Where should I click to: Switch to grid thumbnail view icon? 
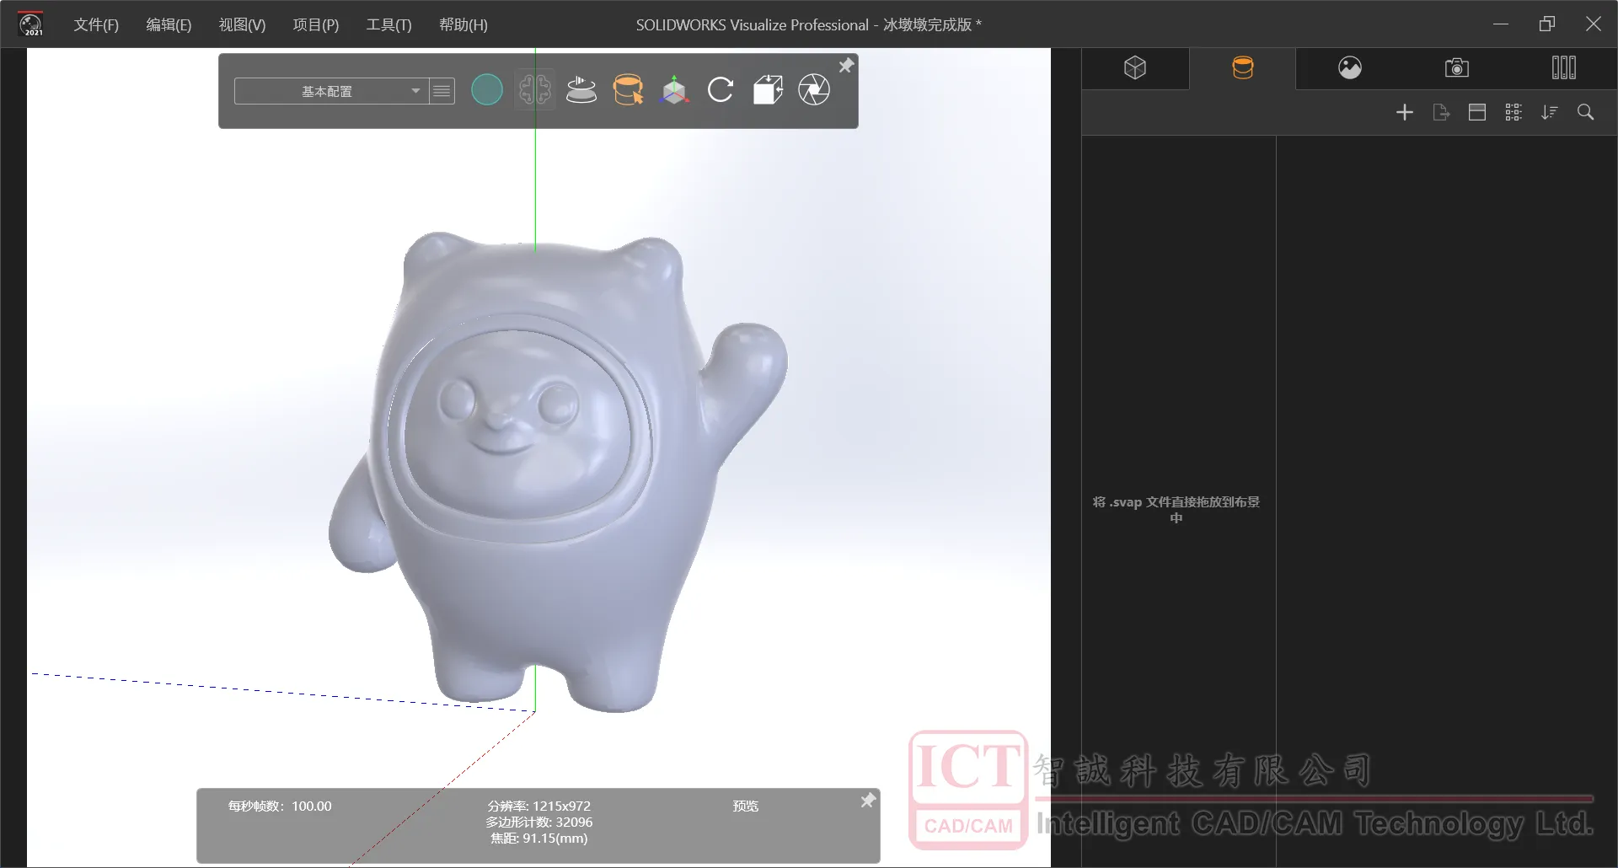pyautogui.click(x=1514, y=112)
